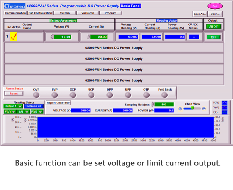Open the Communication menu
Viewport: 233px width, 190px height.
[x=15, y=13]
